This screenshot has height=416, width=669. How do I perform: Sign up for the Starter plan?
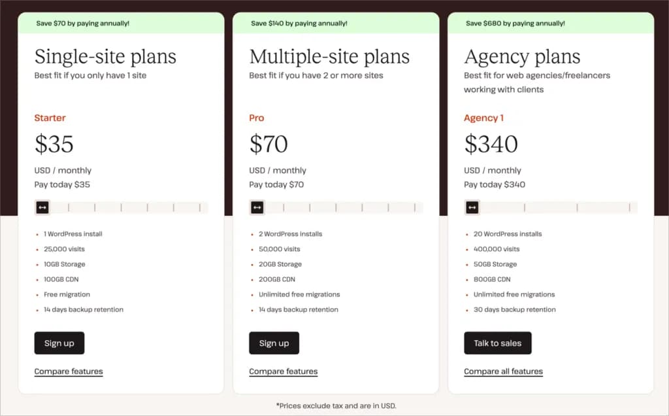59,343
